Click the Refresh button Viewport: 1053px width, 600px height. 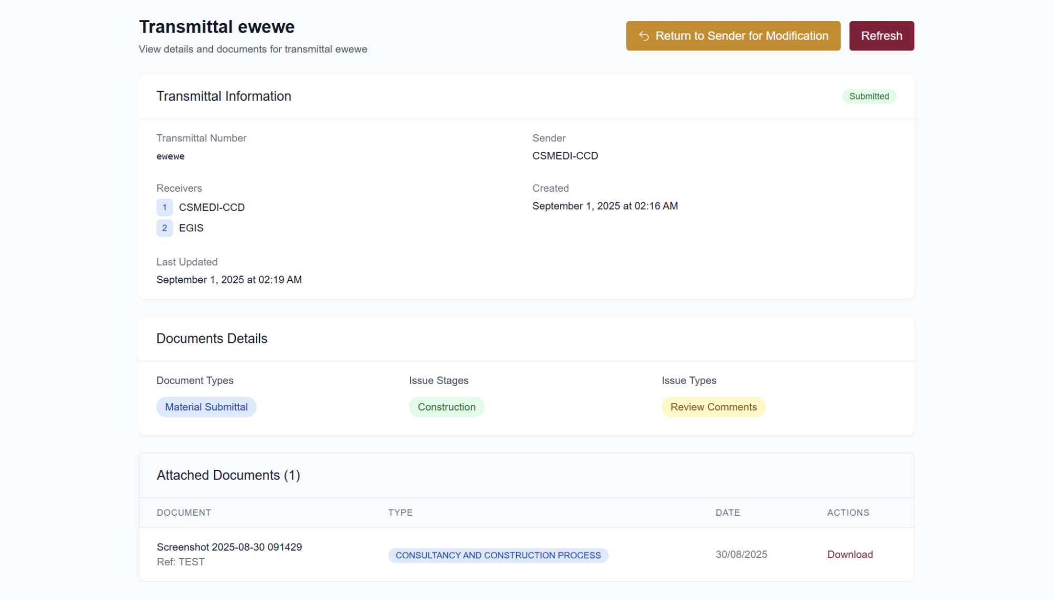tap(881, 35)
